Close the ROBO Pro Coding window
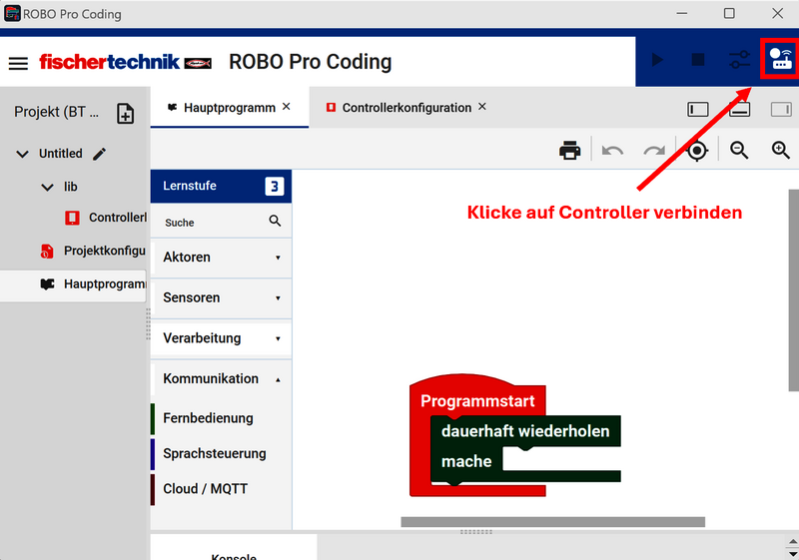The height and width of the screenshot is (560, 799). [x=777, y=14]
